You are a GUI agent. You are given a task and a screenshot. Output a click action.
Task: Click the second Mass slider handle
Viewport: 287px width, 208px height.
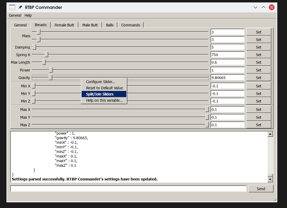tap(38, 39)
